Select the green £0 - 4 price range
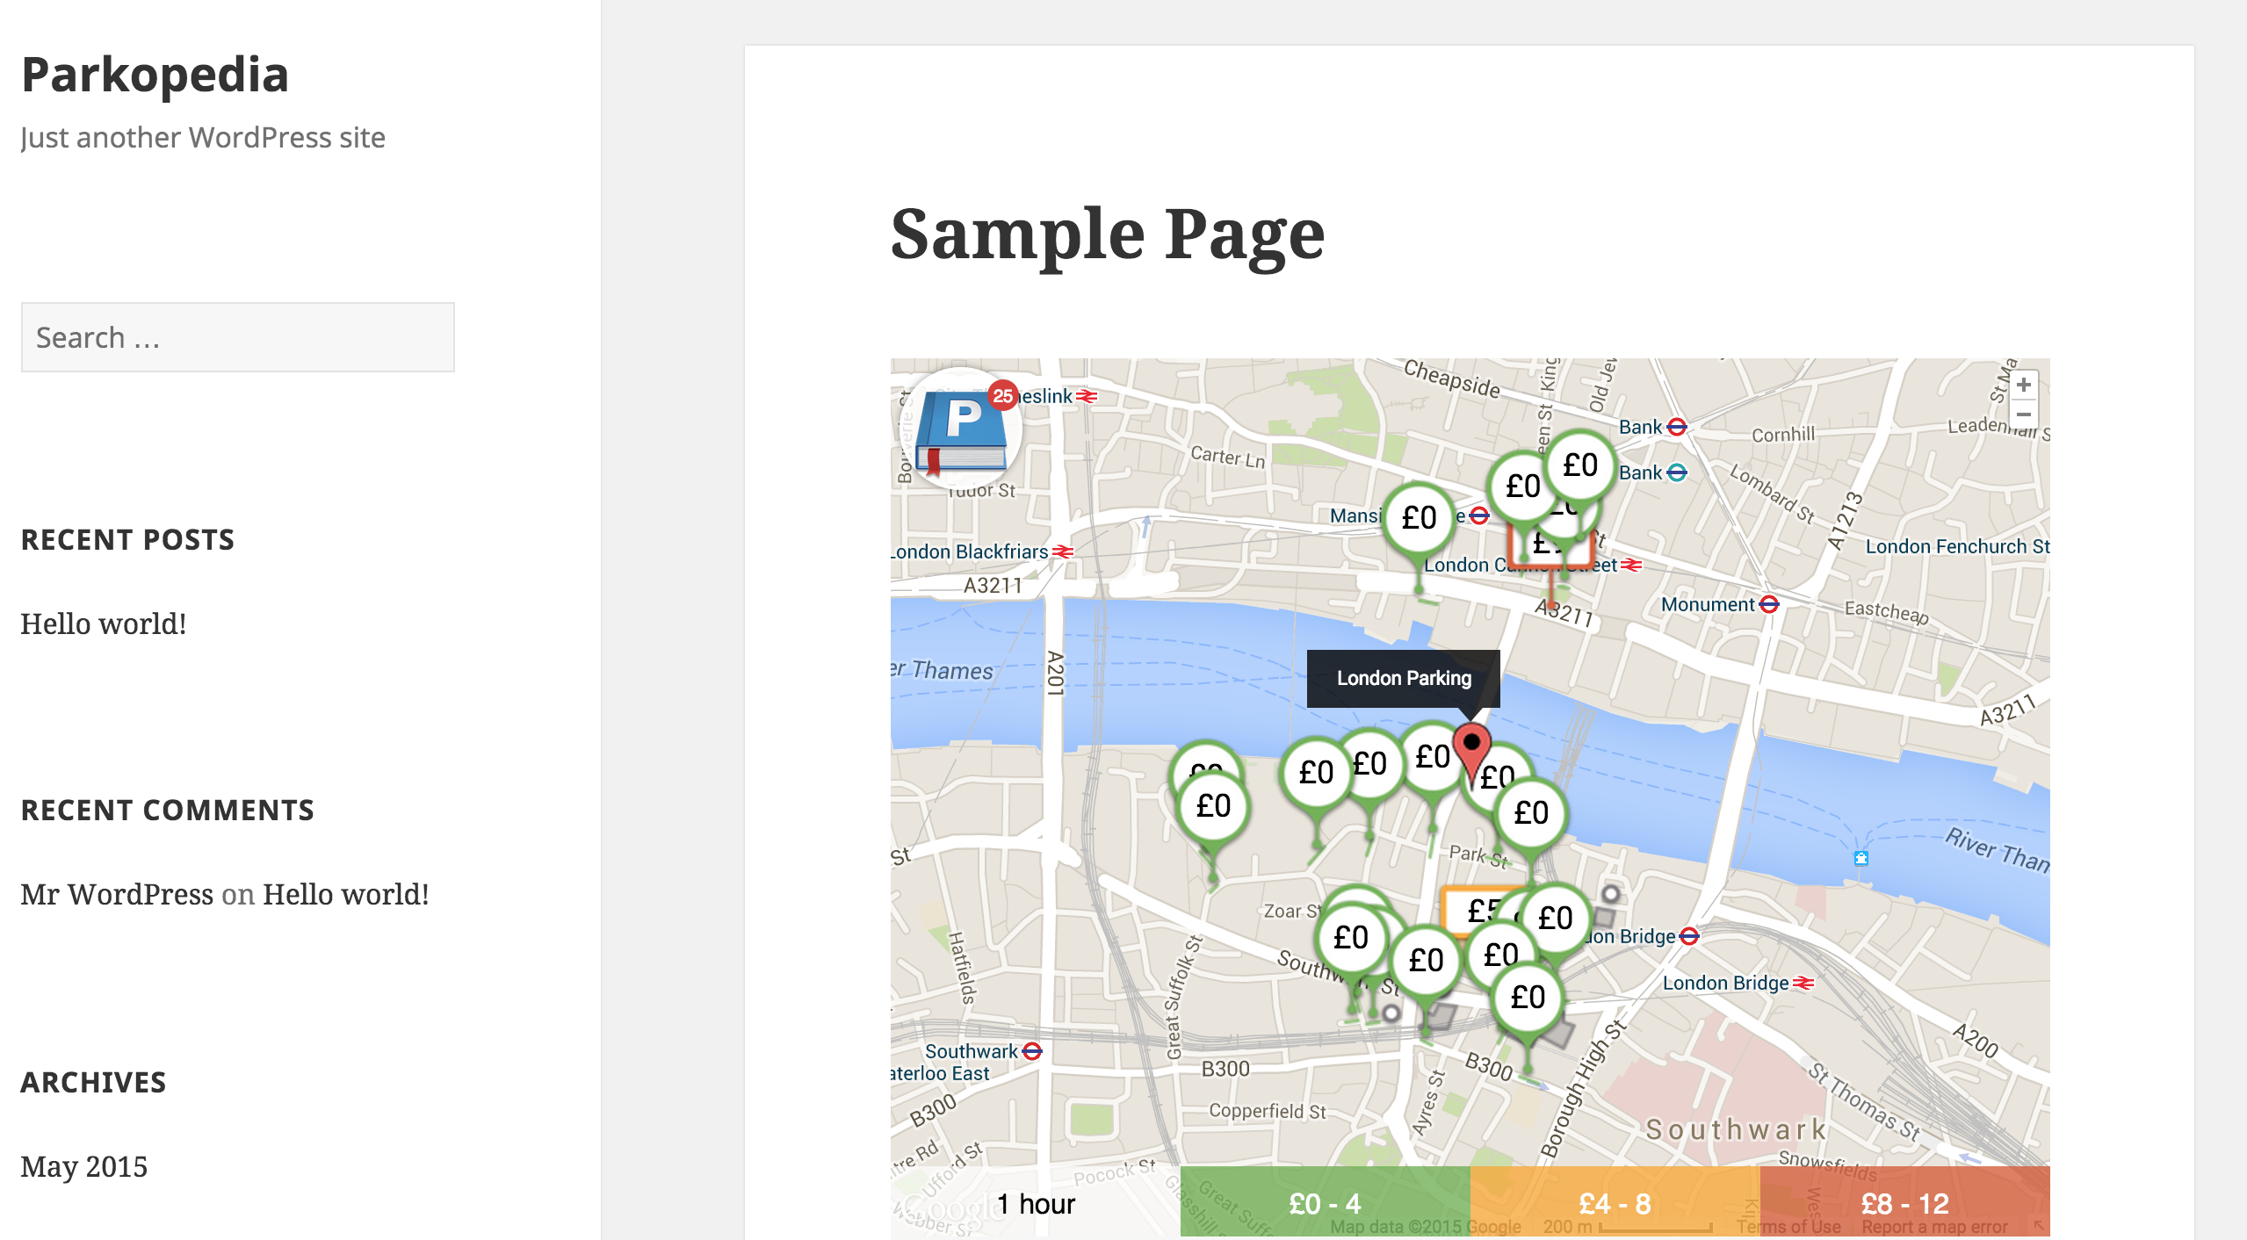This screenshot has width=2247, height=1240. 1326,1203
